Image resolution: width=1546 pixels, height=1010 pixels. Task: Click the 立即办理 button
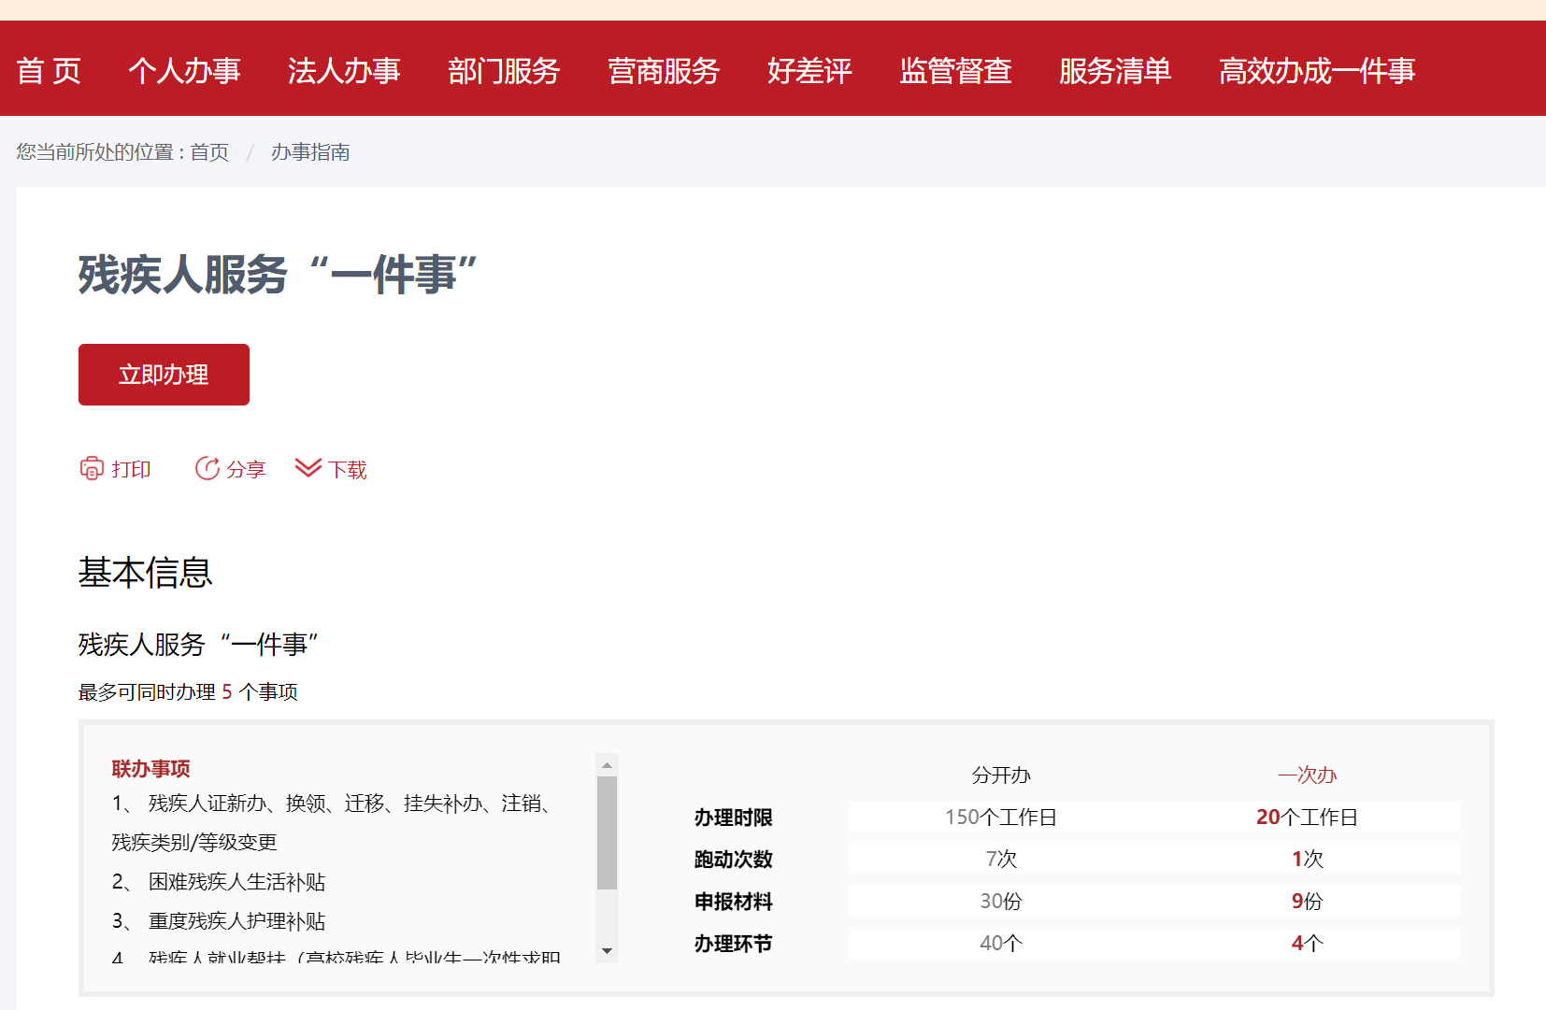pos(164,375)
